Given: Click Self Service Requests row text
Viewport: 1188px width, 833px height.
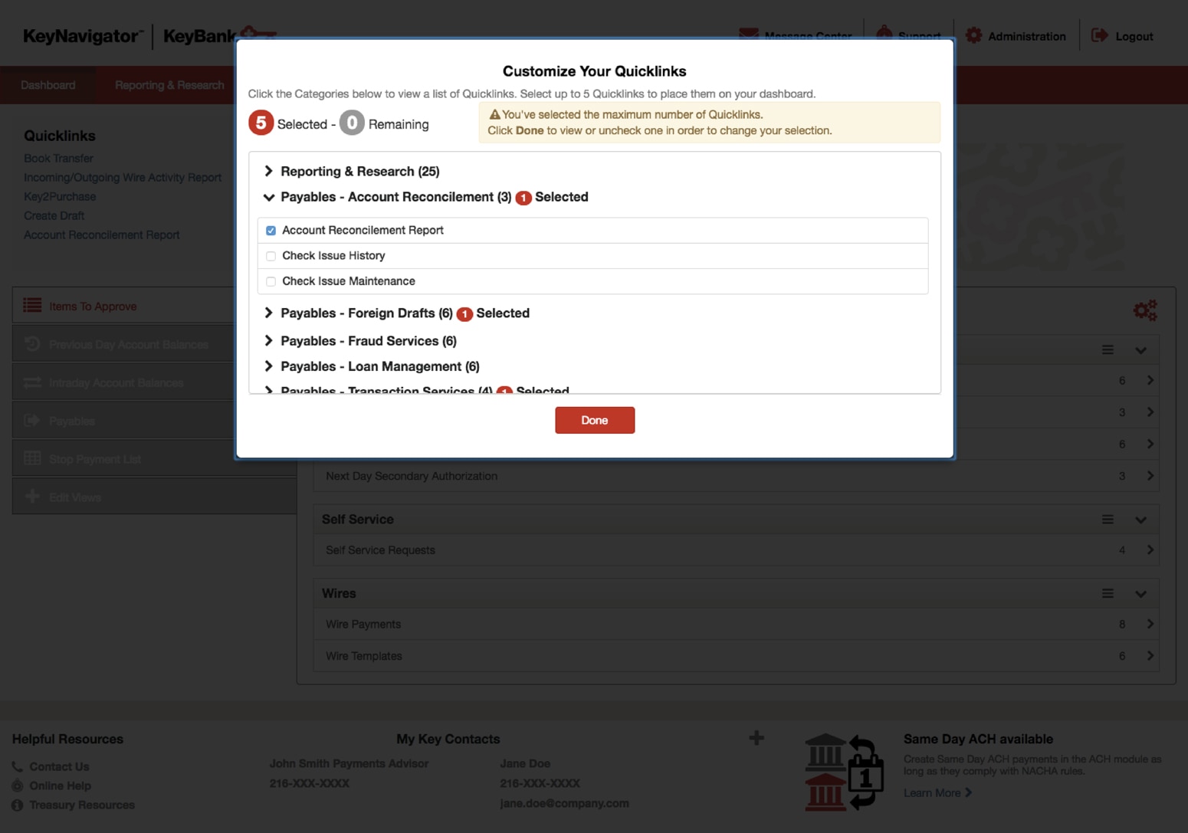Looking at the screenshot, I should point(380,549).
